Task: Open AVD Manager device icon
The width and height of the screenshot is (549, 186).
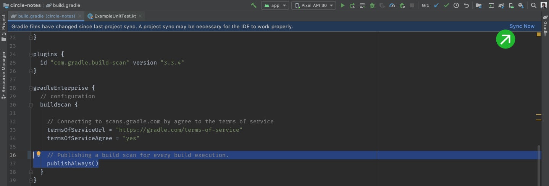Action: point(511,5)
